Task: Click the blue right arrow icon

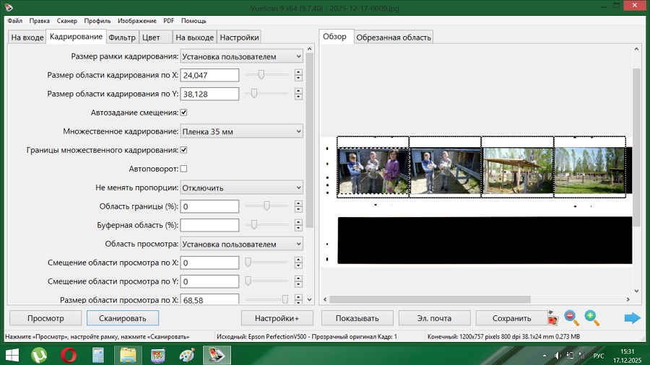Action: click(x=632, y=318)
